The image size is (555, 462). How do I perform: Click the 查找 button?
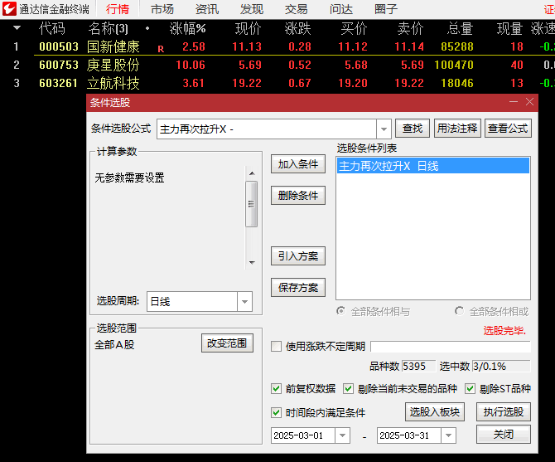[413, 129]
